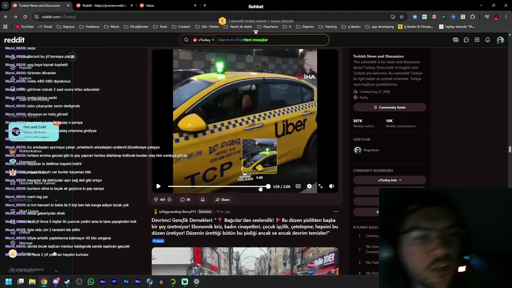Open the media control button

pyautogui.click(x=487, y=17)
